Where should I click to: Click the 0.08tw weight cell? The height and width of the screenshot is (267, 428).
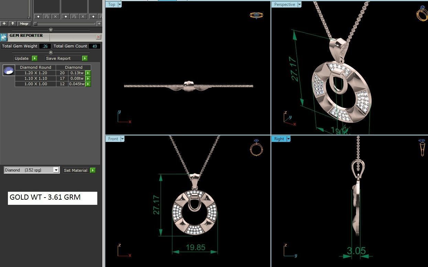click(x=77, y=78)
